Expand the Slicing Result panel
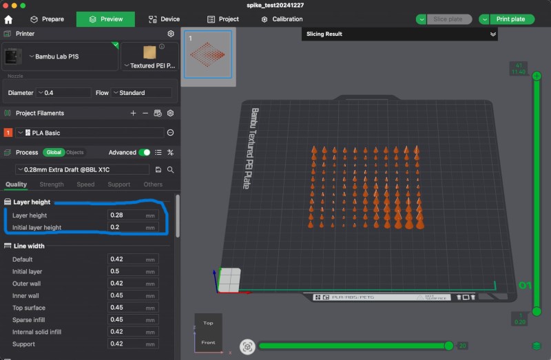This screenshot has height=360, width=551. (x=493, y=34)
